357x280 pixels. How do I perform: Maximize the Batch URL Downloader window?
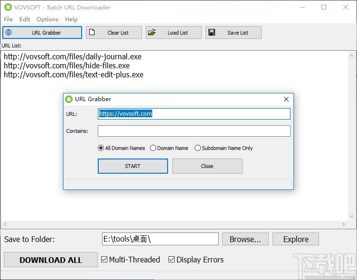coord(324,7)
